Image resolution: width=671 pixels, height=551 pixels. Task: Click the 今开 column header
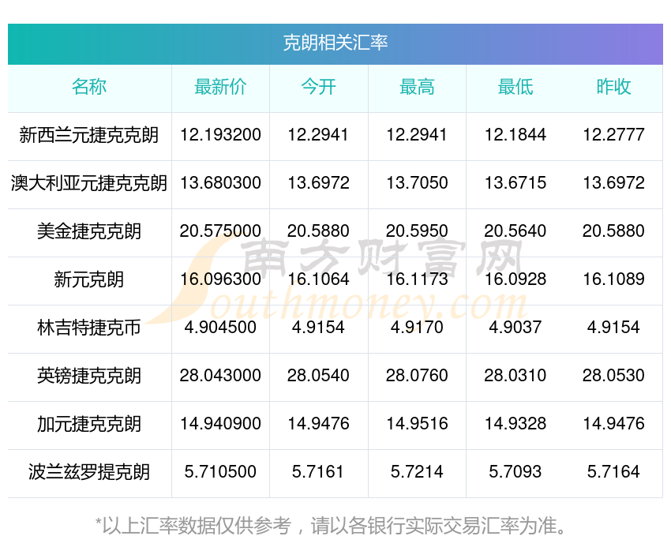pos(319,87)
